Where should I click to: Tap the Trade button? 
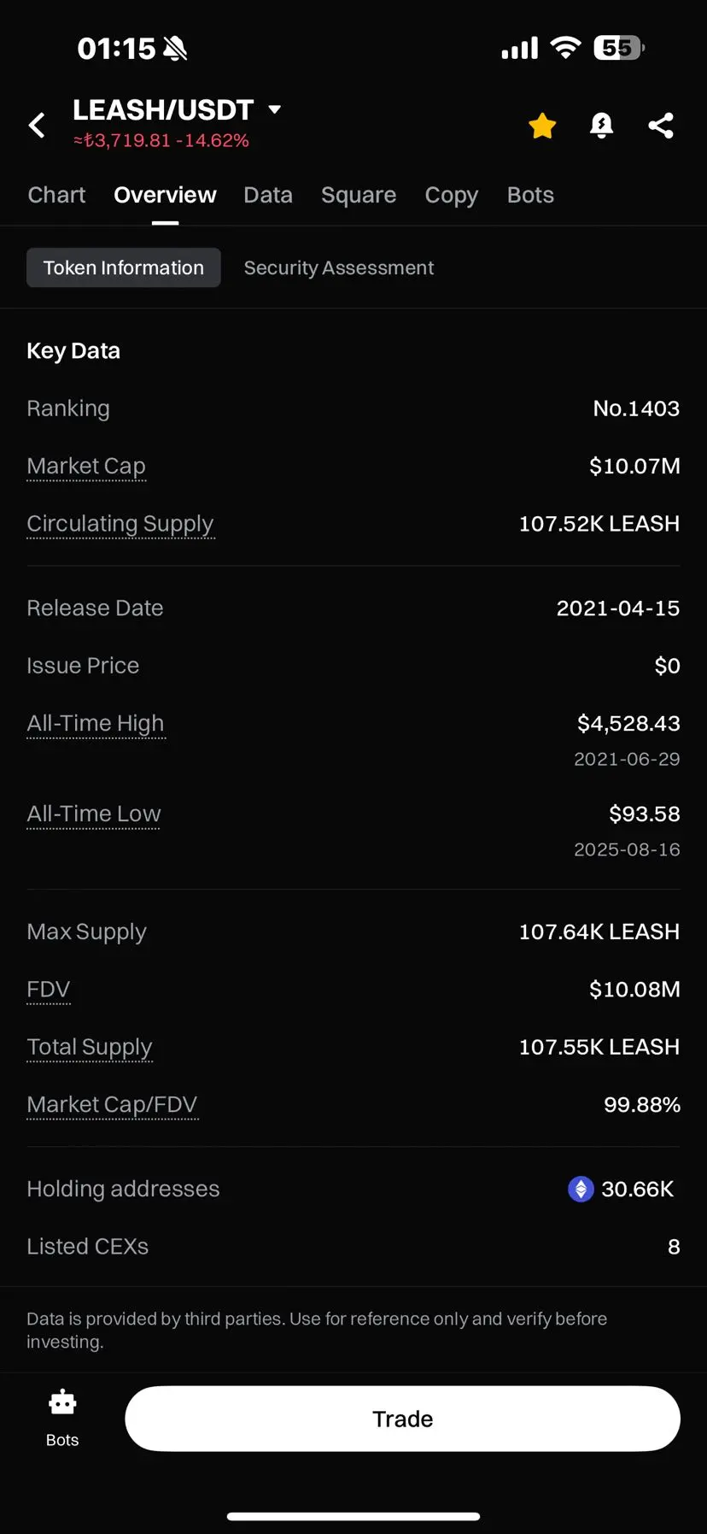click(x=402, y=1419)
